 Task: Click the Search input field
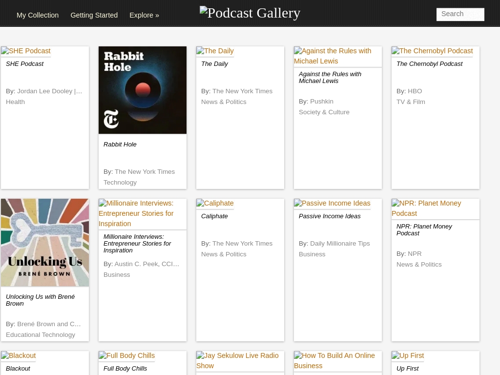459,14
